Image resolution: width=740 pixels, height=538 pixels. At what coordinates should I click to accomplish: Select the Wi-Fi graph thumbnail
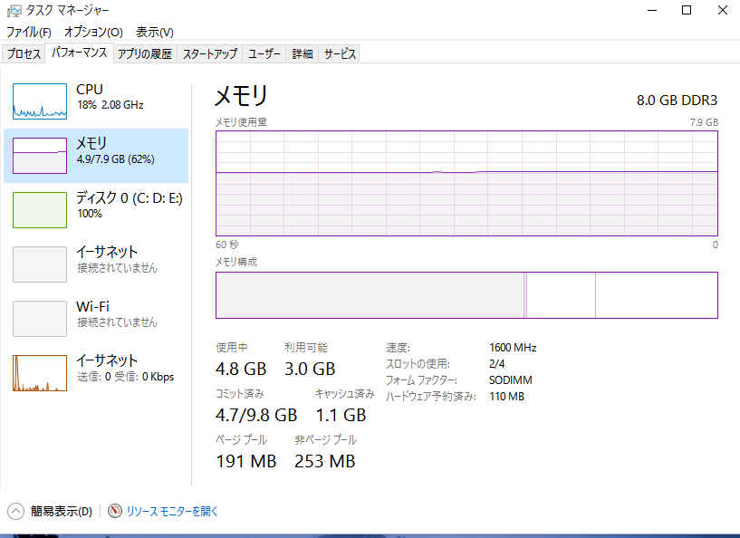coord(40,319)
